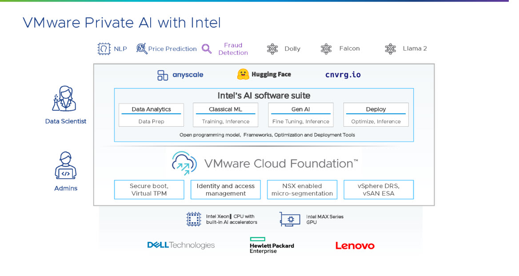Click the Hewlett Packard Enterprise logo
The width and height of the screenshot is (519, 276).
[272, 245]
